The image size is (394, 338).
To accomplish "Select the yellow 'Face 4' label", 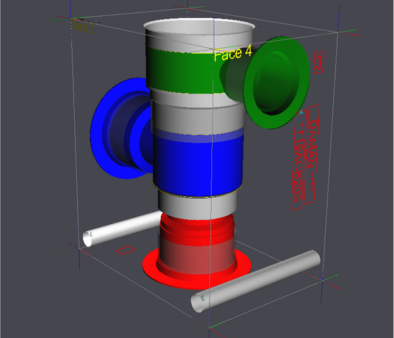I will (x=232, y=53).
